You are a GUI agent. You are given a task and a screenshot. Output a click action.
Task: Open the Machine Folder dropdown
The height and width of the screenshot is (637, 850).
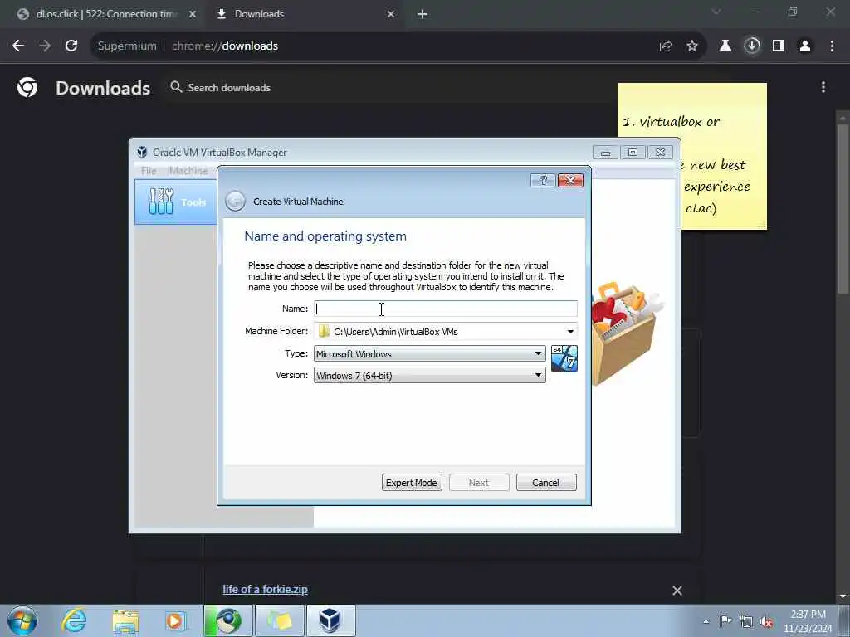(x=570, y=332)
